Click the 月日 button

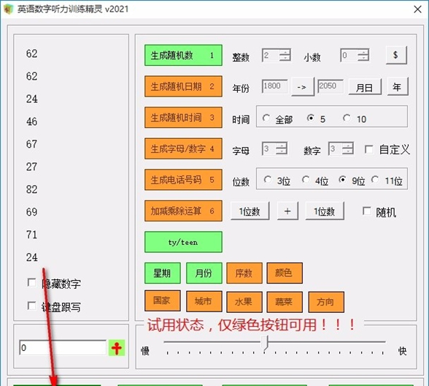[x=365, y=87]
